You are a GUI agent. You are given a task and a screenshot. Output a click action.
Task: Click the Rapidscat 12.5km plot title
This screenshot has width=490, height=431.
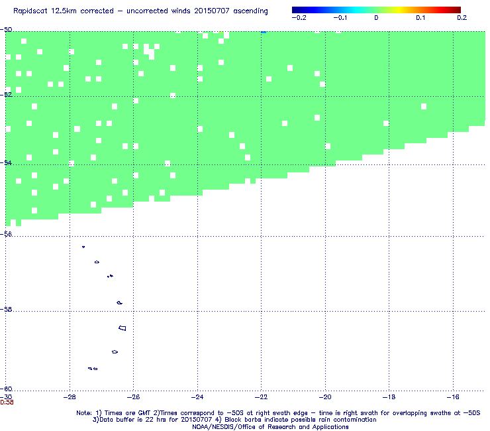click(140, 11)
